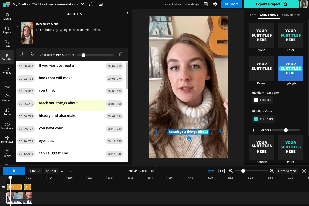This screenshot has width=309, height=206.
Task: Delete all subtitles with the trash icon
Action: pyautogui.click(x=121, y=54)
